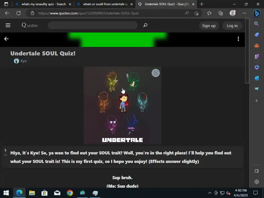The width and height of the screenshot is (264, 198).
Task: Open Mail app from taskbar
Action: [x=57, y=193]
